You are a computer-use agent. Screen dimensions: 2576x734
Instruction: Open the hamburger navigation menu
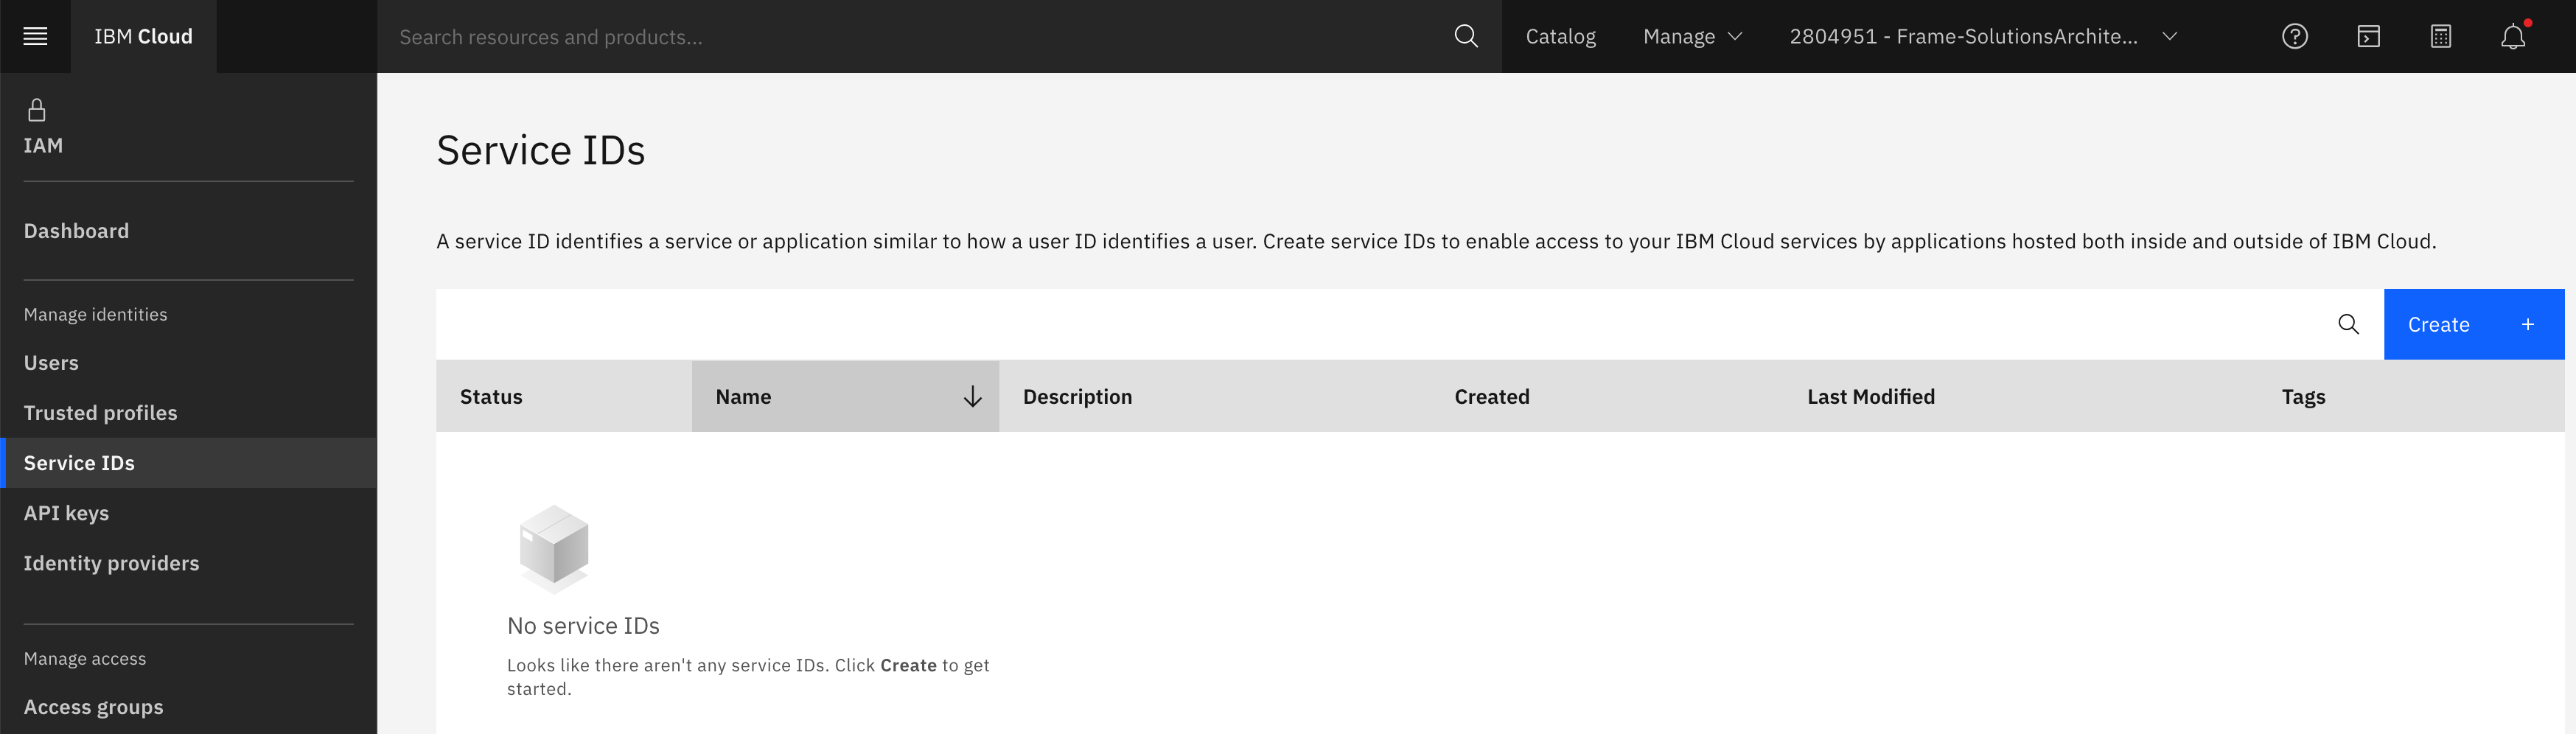click(x=35, y=36)
